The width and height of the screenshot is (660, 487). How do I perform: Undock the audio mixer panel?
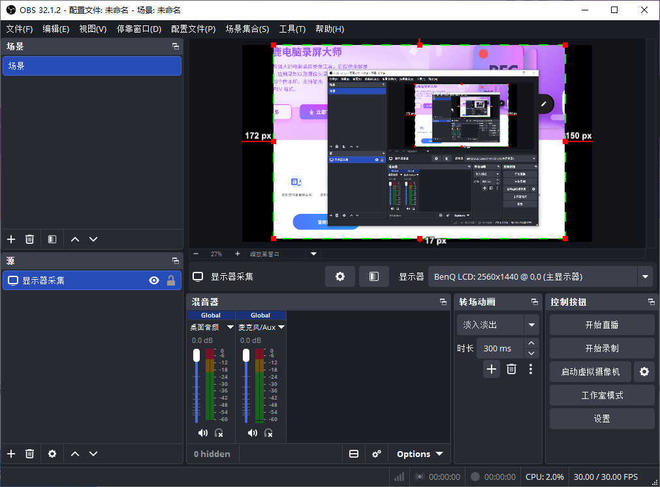(x=443, y=302)
